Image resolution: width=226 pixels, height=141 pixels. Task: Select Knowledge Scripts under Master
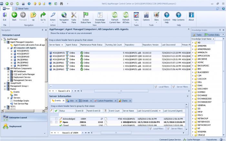click(x=21, y=101)
